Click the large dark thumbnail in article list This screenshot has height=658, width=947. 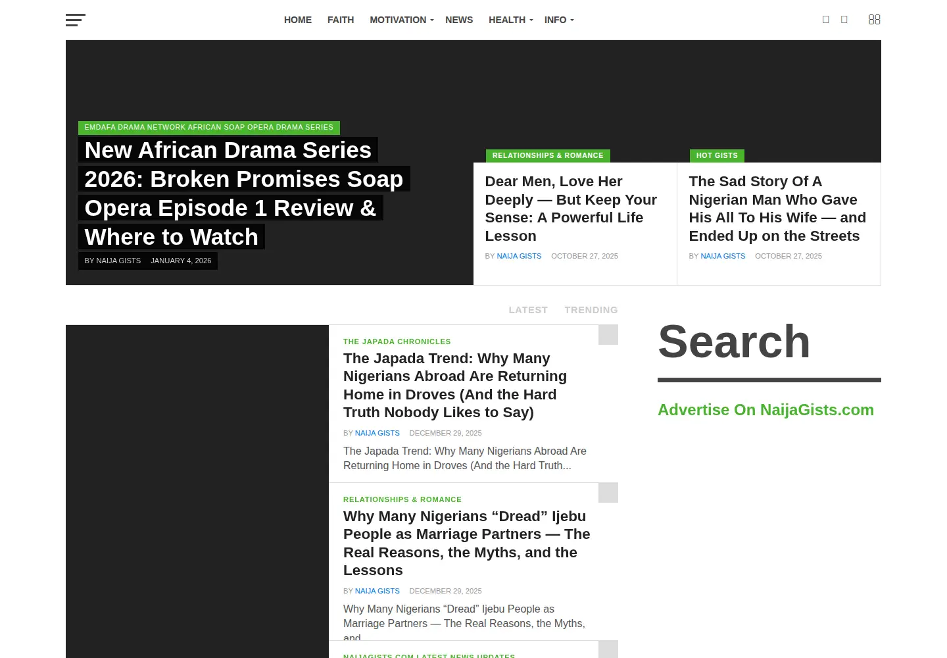point(197,492)
